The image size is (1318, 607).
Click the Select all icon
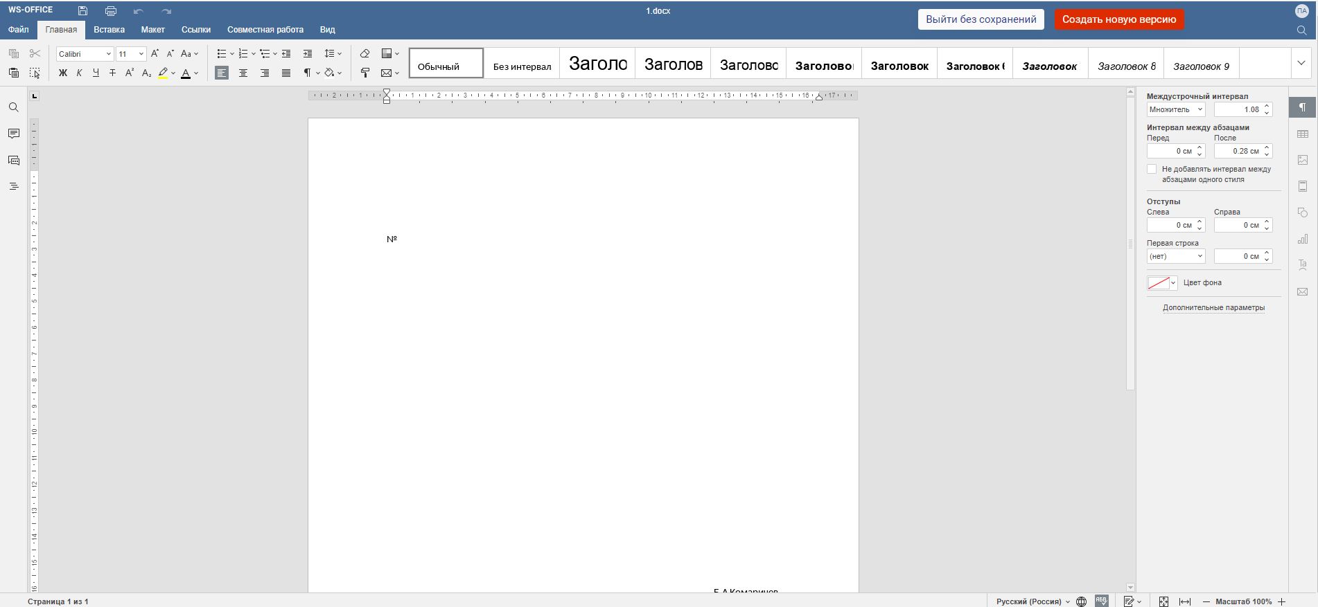[35, 73]
